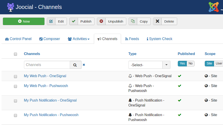
Task: Click the green Publish checkmark icon
Action: (x=74, y=21)
